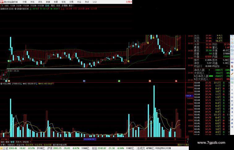
Task: Switch to the 5分钟 period tab
Action: (19, 6)
